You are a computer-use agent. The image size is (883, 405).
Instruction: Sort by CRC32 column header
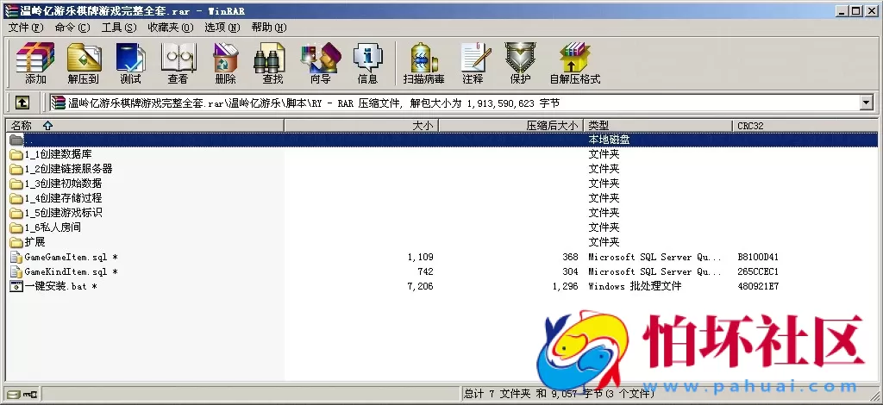click(805, 126)
